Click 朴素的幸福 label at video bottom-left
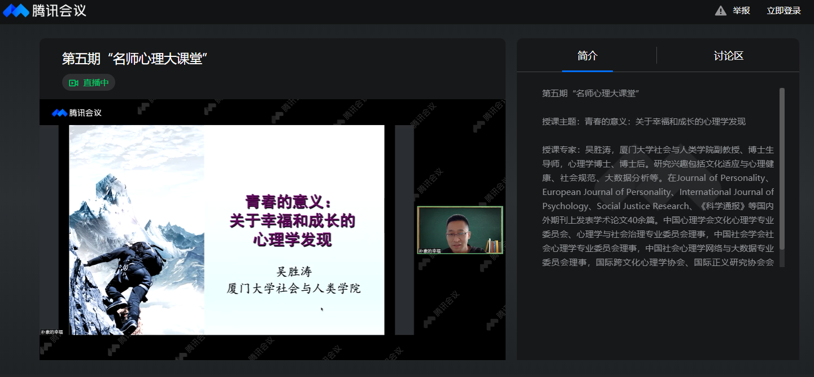The width and height of the screenshot is (814, 377). [x=52, y=332]
